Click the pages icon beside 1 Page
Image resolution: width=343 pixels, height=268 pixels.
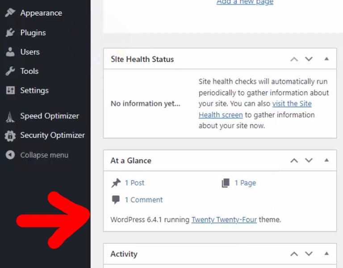coord(226,183)
